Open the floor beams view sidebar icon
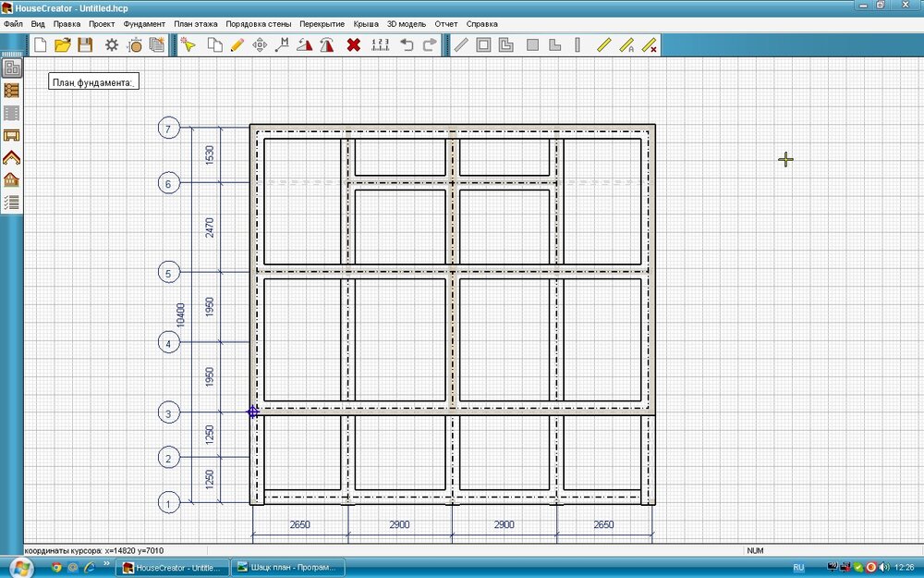Viewport: 924px width, 578px height. tap(11, 135)
